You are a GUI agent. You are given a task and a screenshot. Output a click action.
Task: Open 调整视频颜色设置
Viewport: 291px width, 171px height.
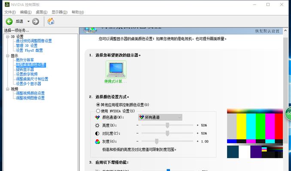[30, 93]
